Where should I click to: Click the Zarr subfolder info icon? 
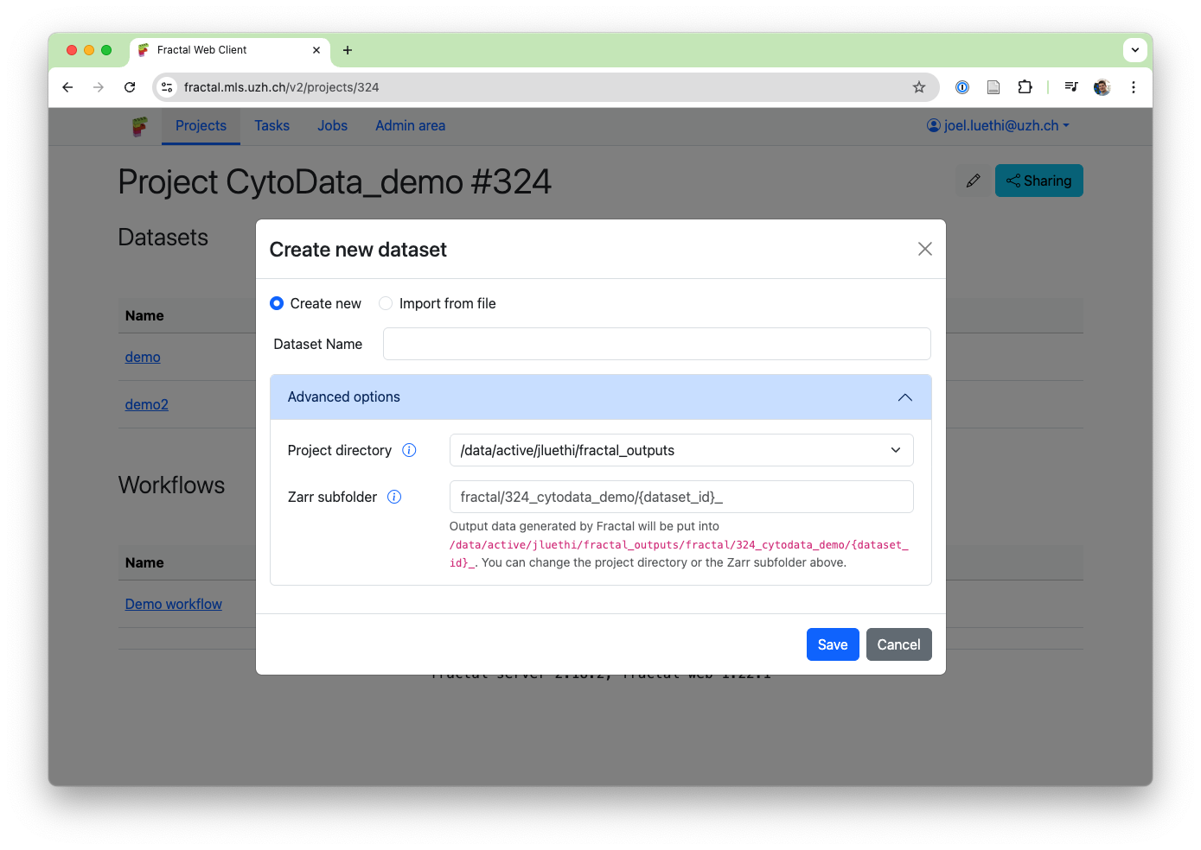(394, 497)
